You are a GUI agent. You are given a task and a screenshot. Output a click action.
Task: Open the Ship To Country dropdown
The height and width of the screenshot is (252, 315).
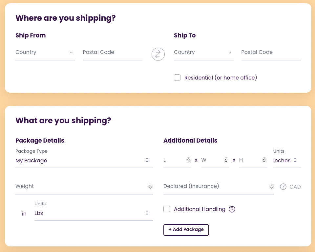pos(203,52)
